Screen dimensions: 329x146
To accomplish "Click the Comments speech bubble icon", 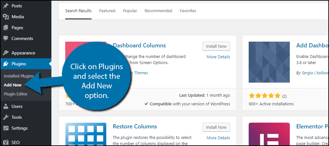I will (x=6, y=38).
